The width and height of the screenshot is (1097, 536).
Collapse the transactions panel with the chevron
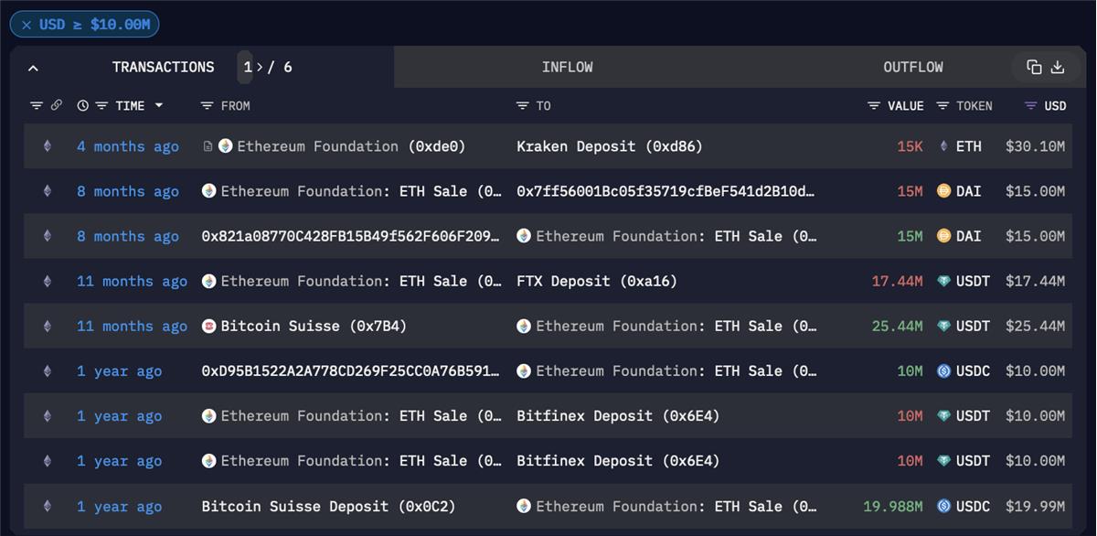33,68
